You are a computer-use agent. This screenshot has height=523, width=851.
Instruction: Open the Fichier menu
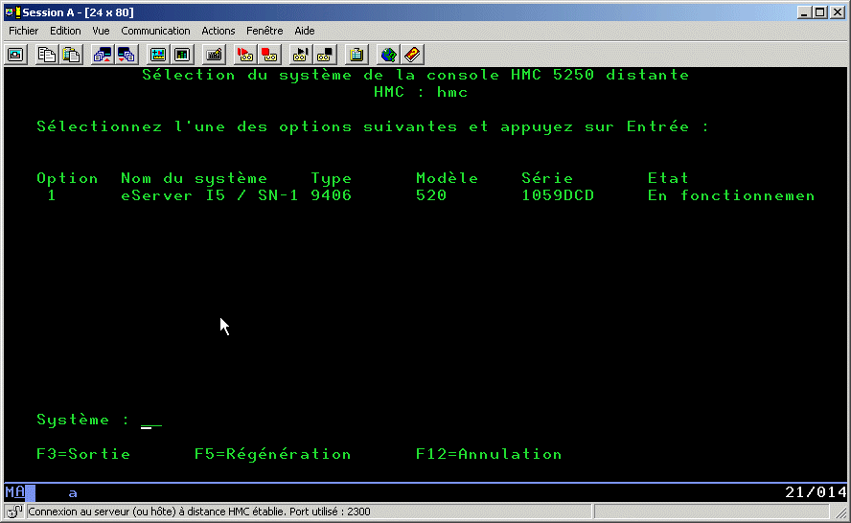[23, 31]
